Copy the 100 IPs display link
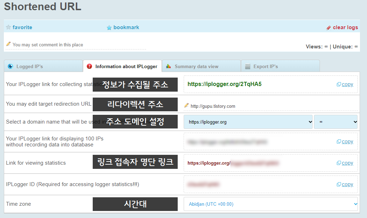The width and height of the screenshot is (367, 218). (x=347, y=141)
